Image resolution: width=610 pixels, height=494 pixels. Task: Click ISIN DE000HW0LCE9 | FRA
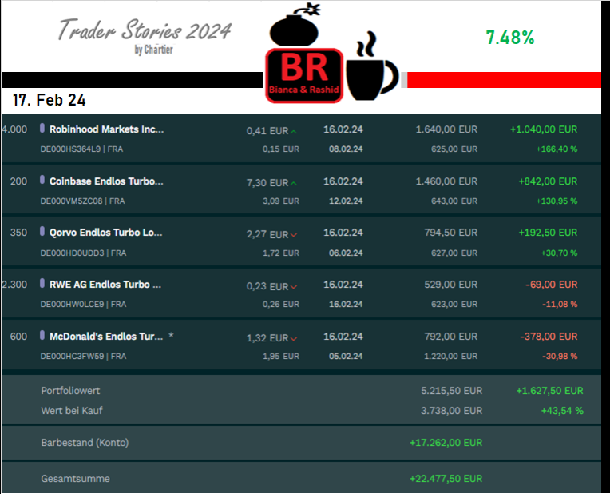click(83, 305)
